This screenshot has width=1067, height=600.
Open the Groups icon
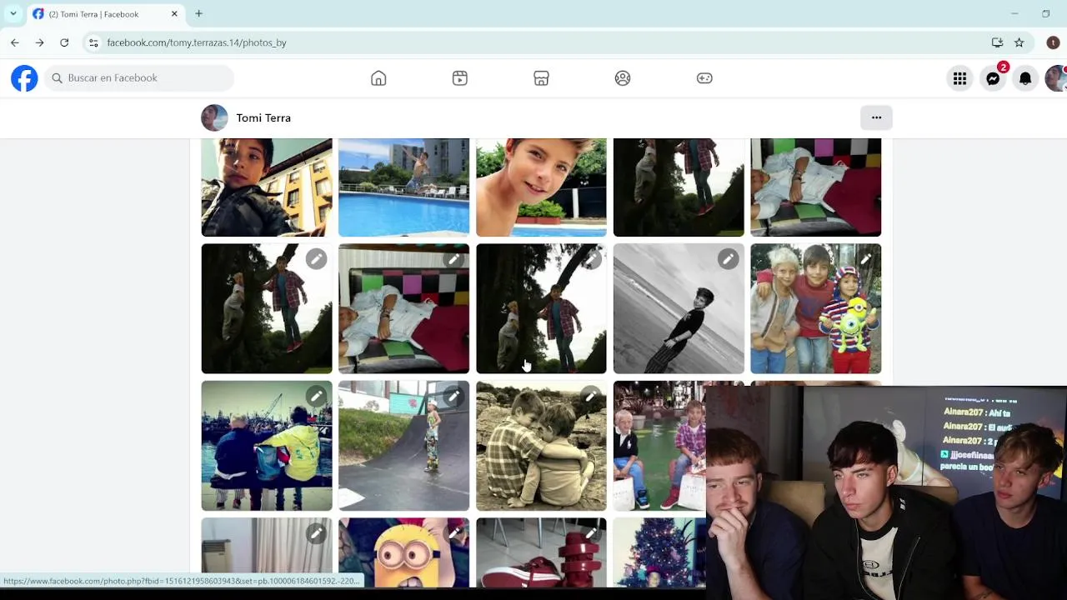coord(623,78)
